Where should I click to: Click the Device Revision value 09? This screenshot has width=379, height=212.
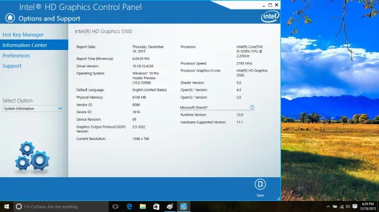pyautogui.click(x=134, y=120)
